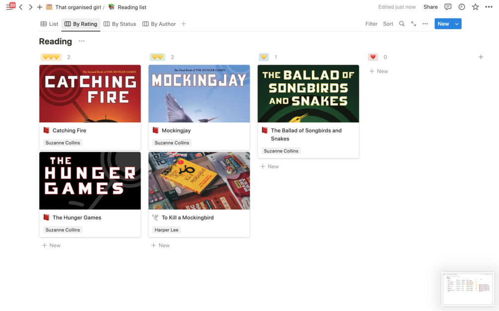Add New card under one heart column

pyautogui.click(x=270, y=166)
